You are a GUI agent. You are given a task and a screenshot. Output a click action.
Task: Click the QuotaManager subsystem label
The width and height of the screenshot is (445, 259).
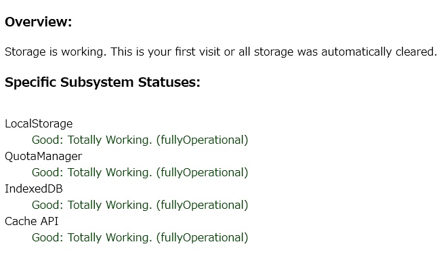pyautogui.click(x=43, y=157)
